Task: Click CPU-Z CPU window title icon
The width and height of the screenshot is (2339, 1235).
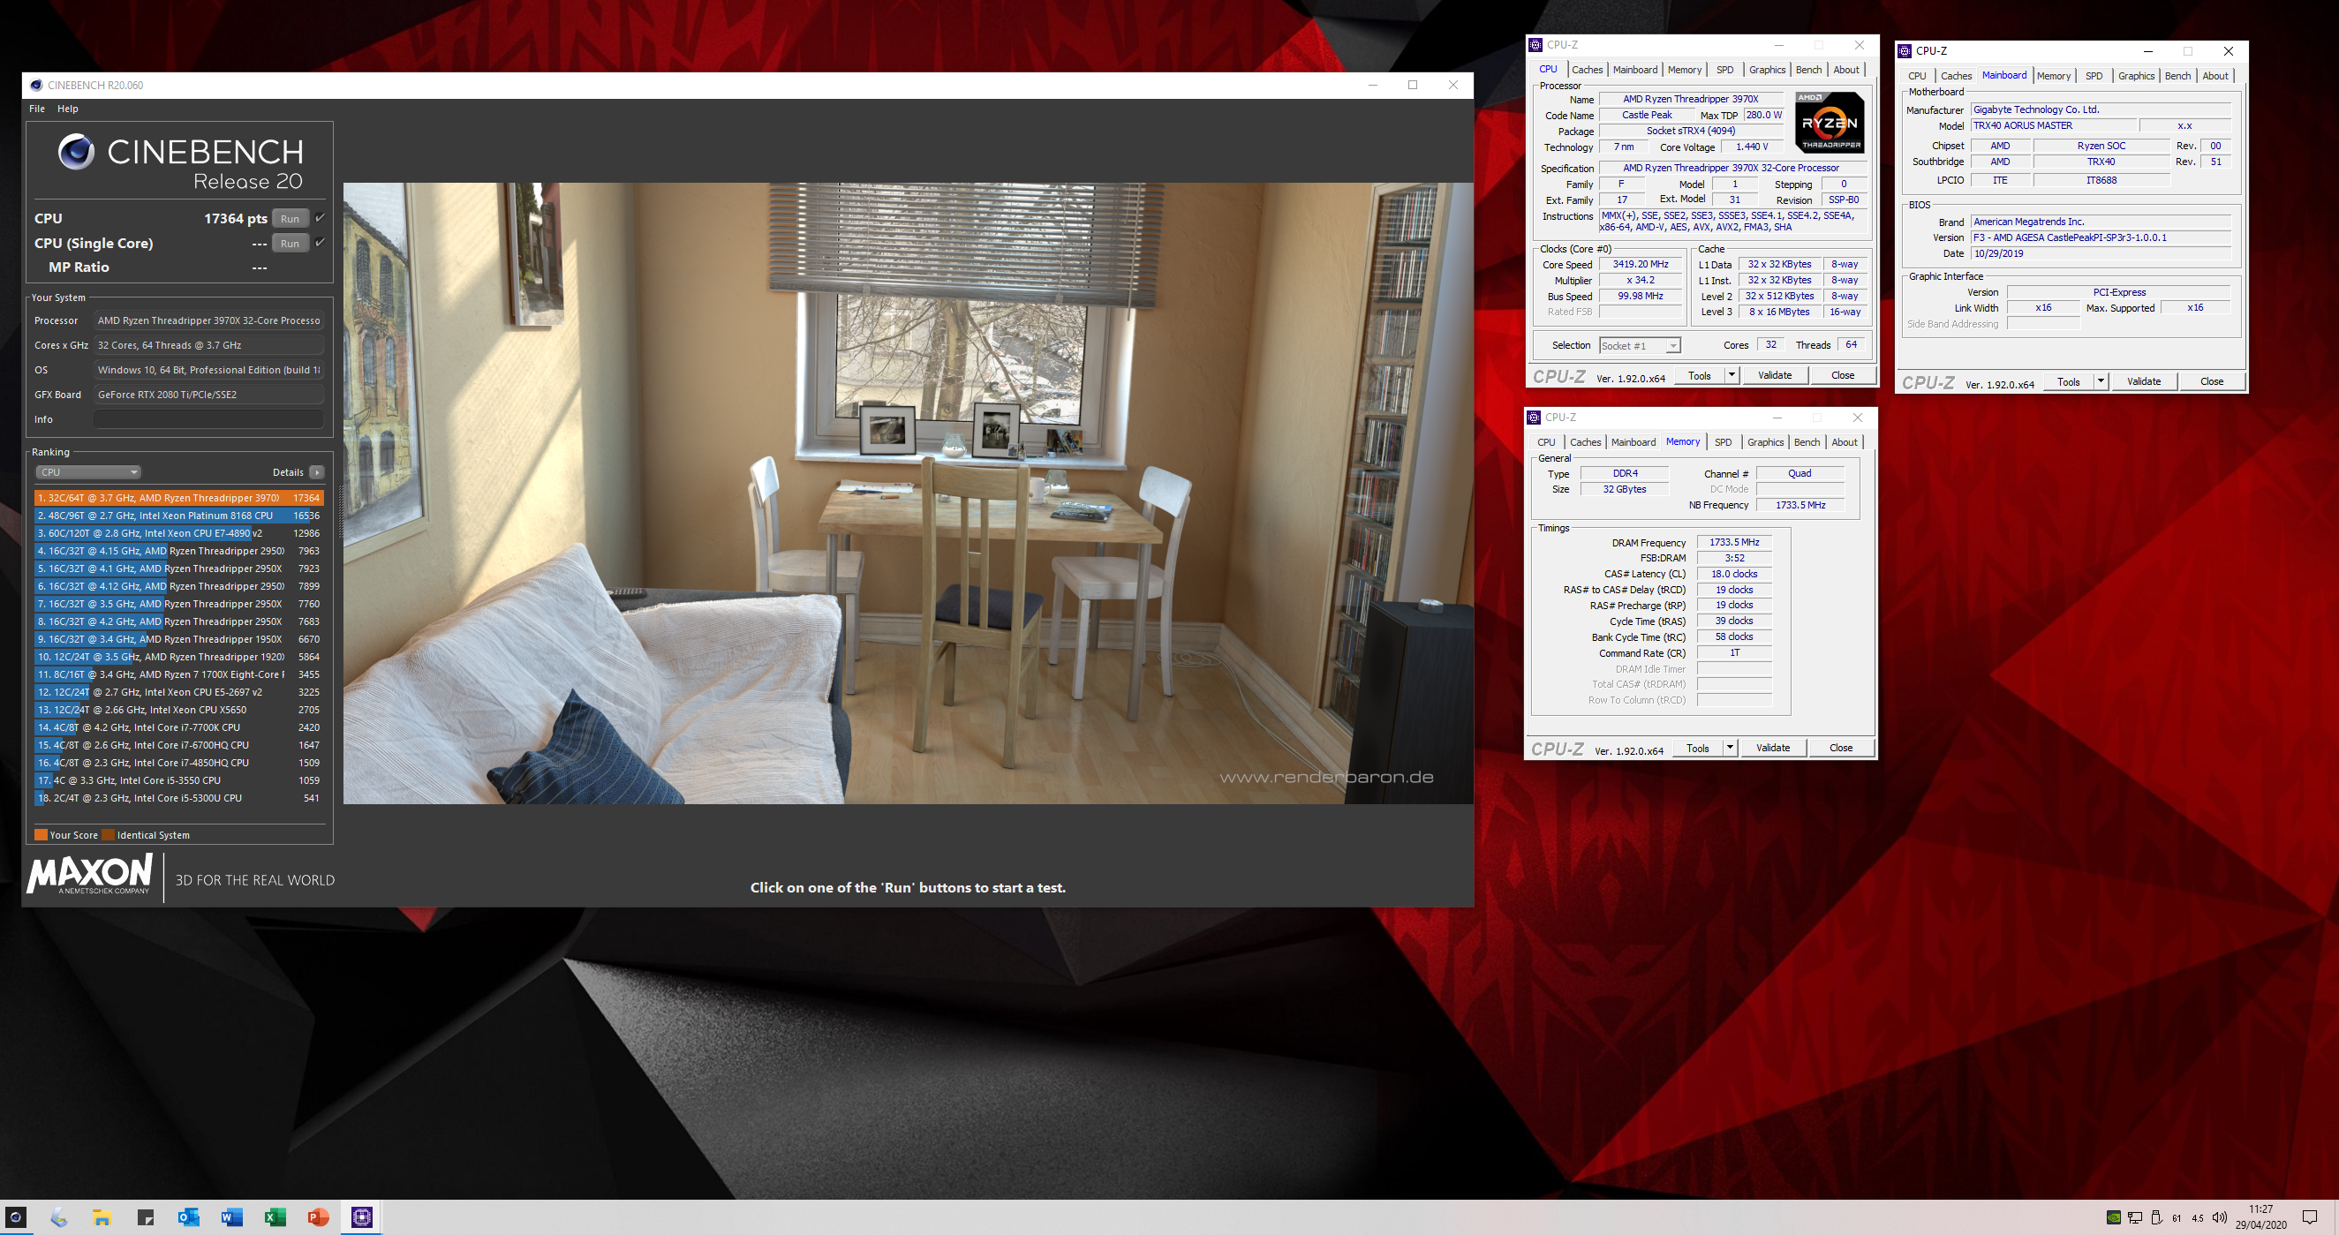Action: (1535, 44)
